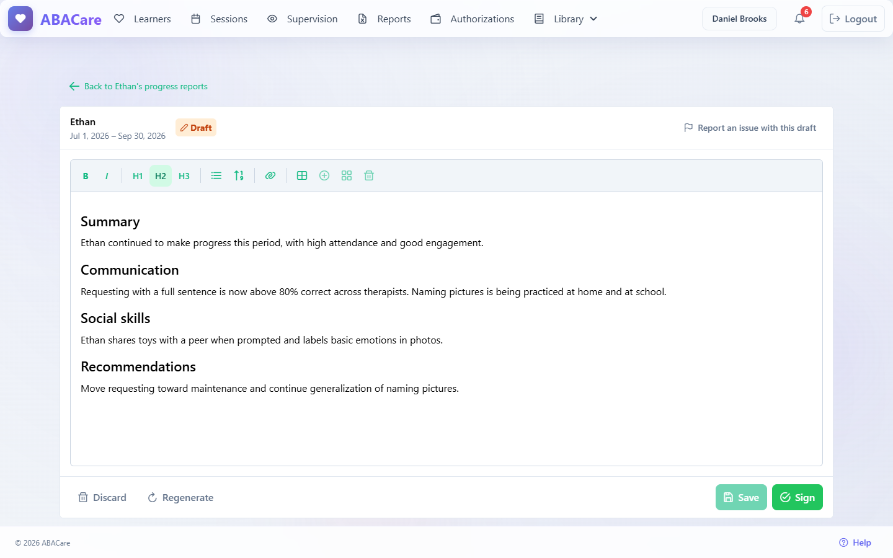Log out of ABACare
Image resolution: width=893 pixels, height=558 pixels.
(853, 19)
